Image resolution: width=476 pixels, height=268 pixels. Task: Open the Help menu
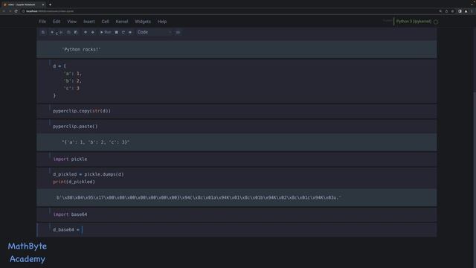click(x=162, y=22)
